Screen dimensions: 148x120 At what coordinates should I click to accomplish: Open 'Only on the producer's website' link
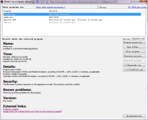coord(48,111)
